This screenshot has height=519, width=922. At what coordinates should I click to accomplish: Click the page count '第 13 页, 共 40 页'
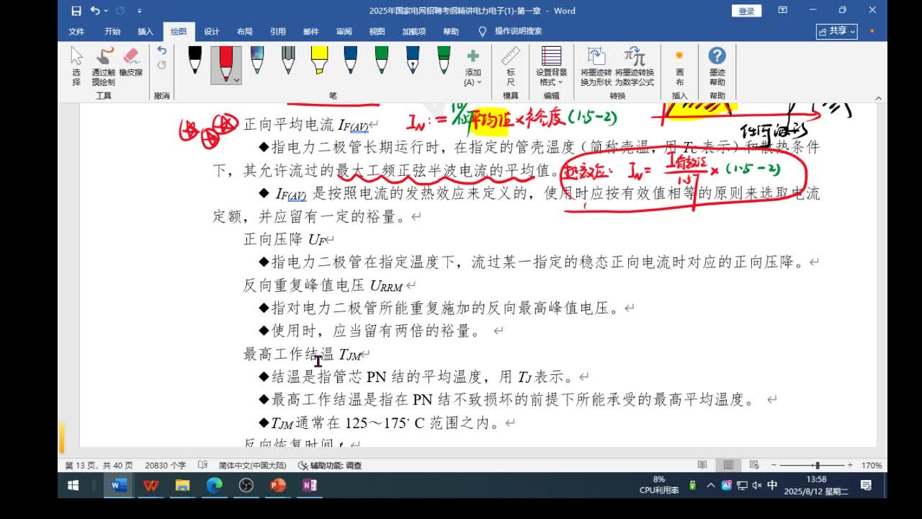tap(99, 466)
